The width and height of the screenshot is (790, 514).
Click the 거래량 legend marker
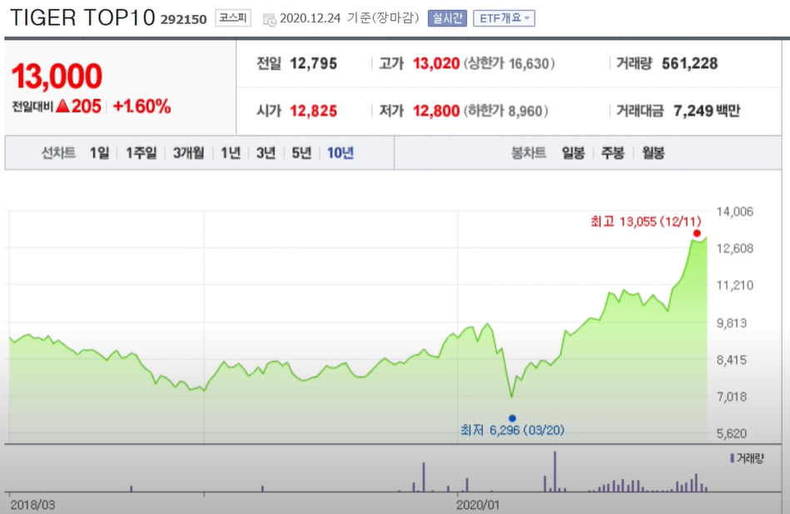pos(732,458)
